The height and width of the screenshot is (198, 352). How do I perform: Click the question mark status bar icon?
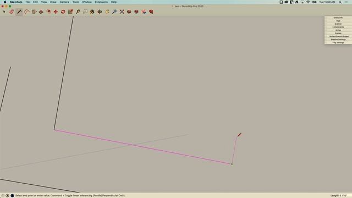pos(3,196)
